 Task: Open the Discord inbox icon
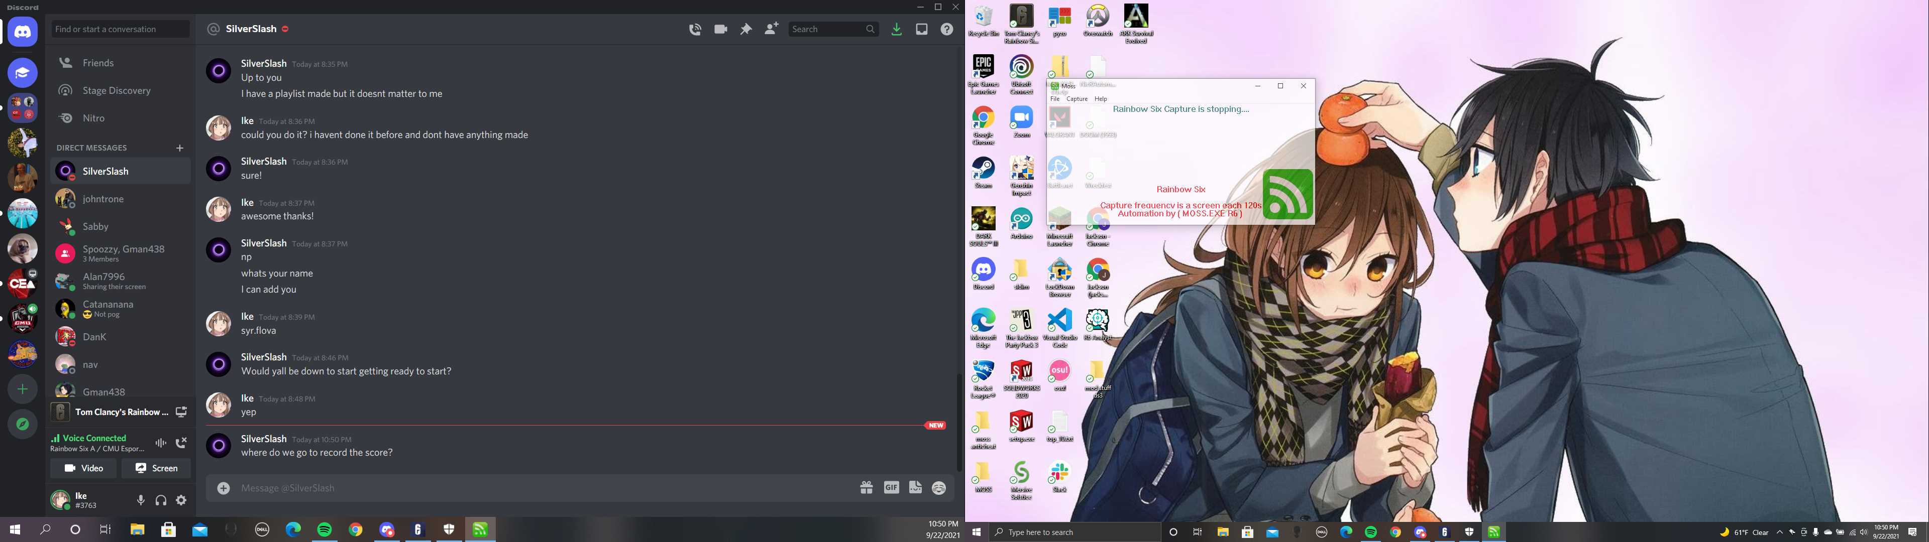coord(922,29)
